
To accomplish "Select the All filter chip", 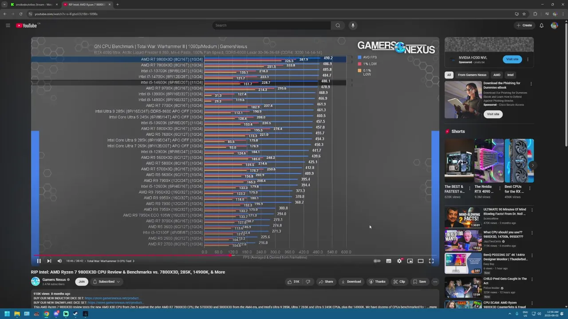I will 449,75.
